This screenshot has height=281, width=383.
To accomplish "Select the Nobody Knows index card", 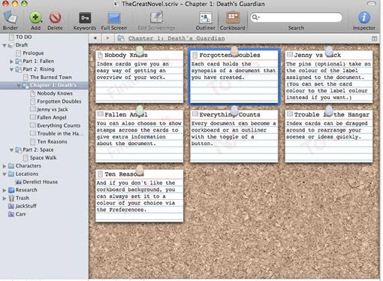I will [x=139, y=77].
